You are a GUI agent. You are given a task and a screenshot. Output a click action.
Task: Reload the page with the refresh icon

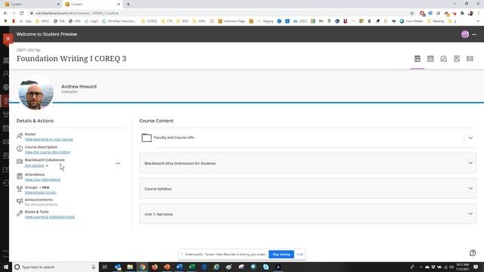[22, 13]
